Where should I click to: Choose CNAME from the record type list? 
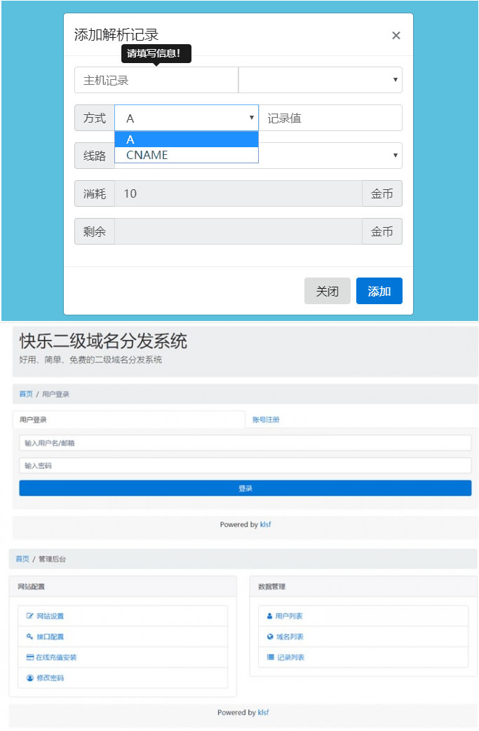coord(147,155)
